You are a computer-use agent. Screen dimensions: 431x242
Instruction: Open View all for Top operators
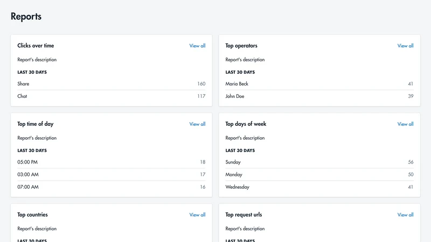point(405,46)
